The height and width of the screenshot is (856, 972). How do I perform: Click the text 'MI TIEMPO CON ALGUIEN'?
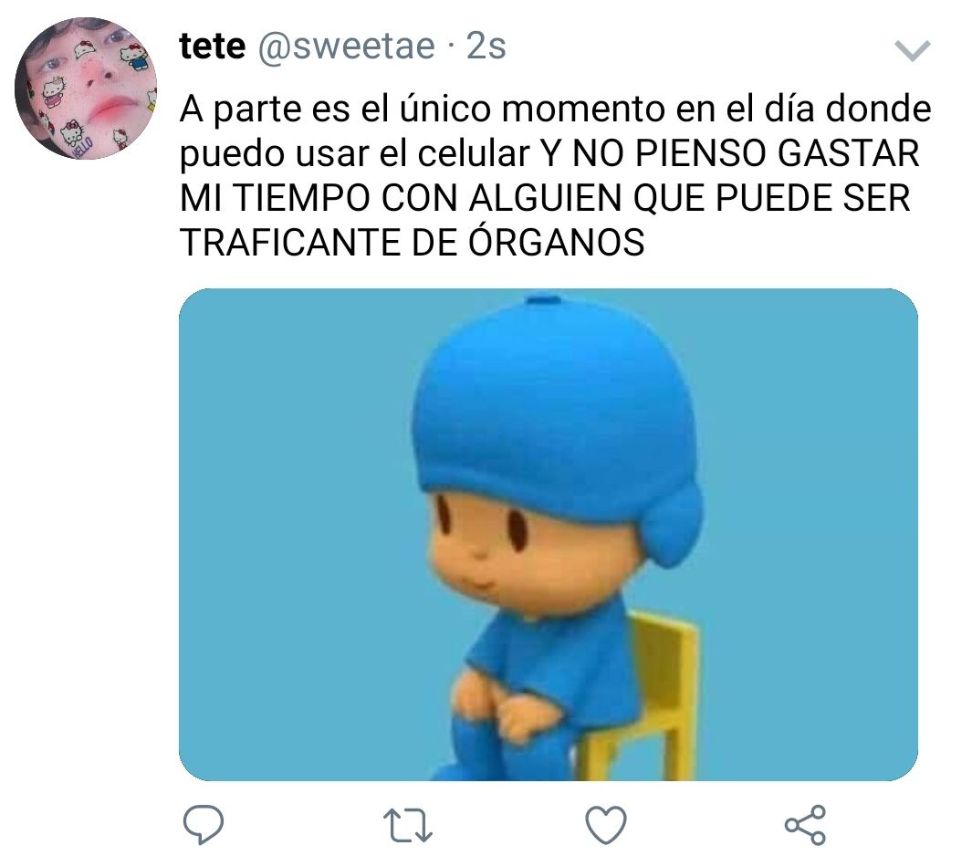pos(401,198)
